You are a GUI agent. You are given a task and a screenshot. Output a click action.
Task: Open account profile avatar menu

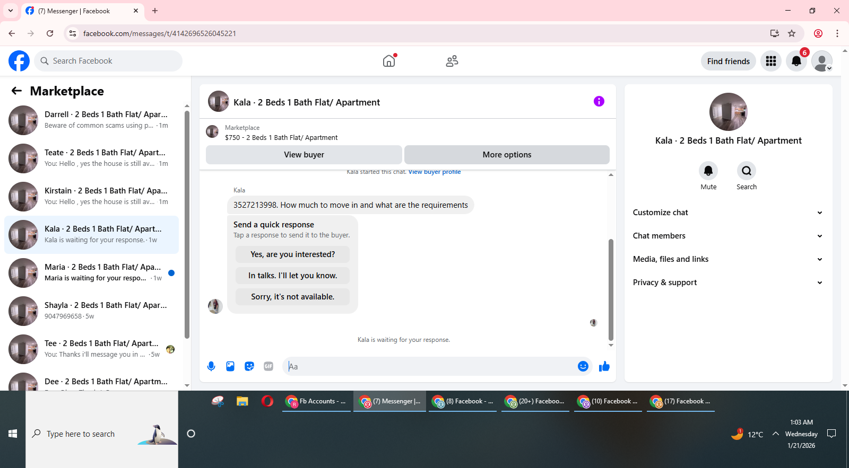point(822,61)
